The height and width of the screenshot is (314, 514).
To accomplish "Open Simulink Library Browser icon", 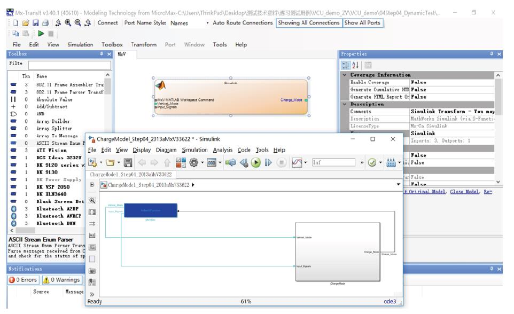I will (x=181, y=162).
